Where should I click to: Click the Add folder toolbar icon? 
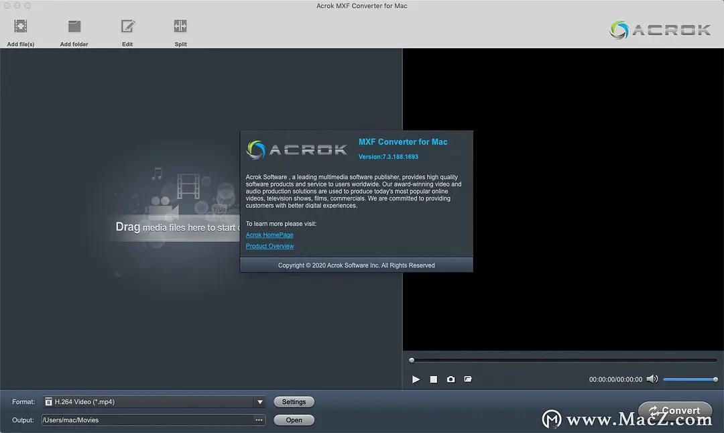(x=74, y=27)
